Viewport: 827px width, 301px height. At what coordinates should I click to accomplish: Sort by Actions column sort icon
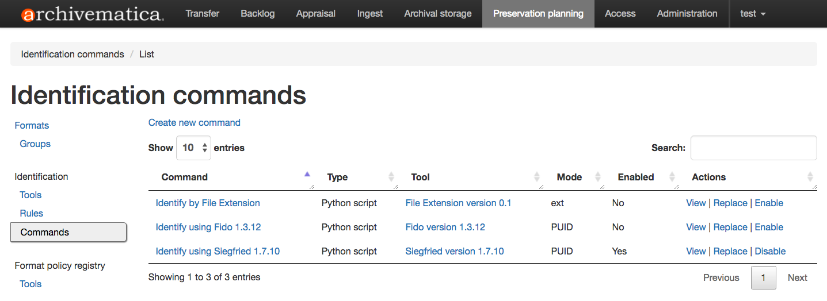pyautogui.click(x=810, y=177)
